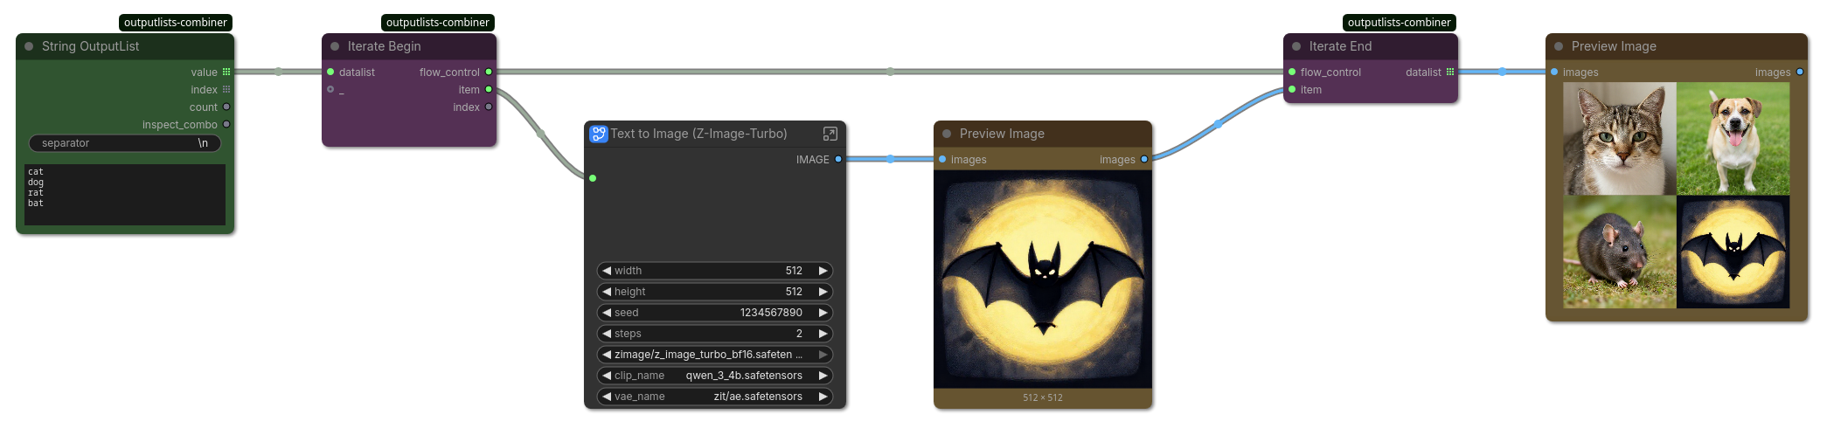Click the index output grid socket on String OutputList
The width and height of the screenshot is (1827, 428).
[226, 89]
